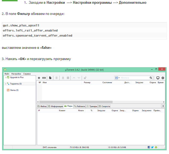The width and height of the screenshot is (169, 154).
Task: Open Preferences via the gear icon
Action: pos(163,78)
